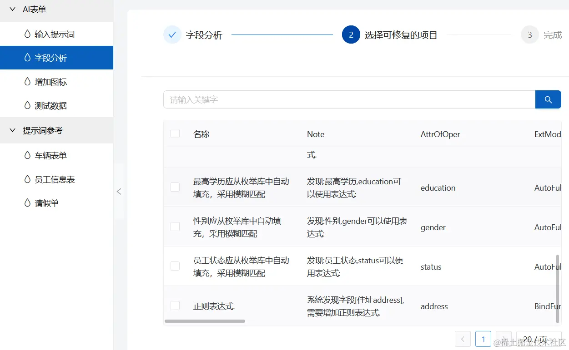This screenshot has width=569, height=350.
Task: Click the AttrOfOper column header
Action: (440, 134)
